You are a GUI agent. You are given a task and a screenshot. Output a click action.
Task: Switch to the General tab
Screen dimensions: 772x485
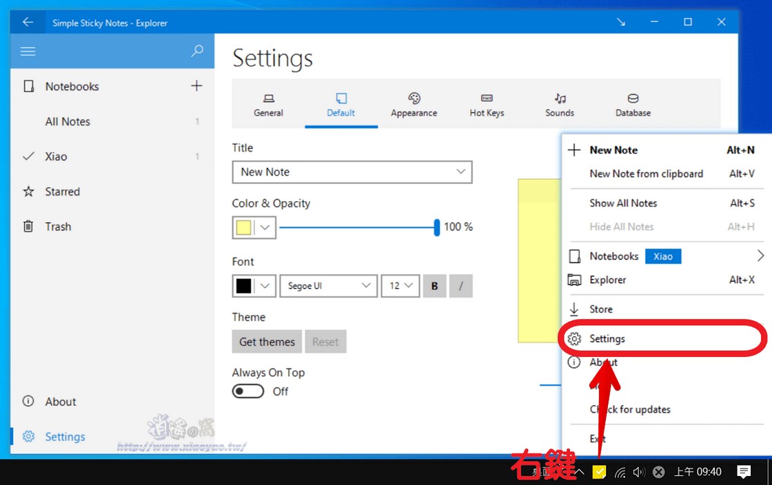pos(268,105)
